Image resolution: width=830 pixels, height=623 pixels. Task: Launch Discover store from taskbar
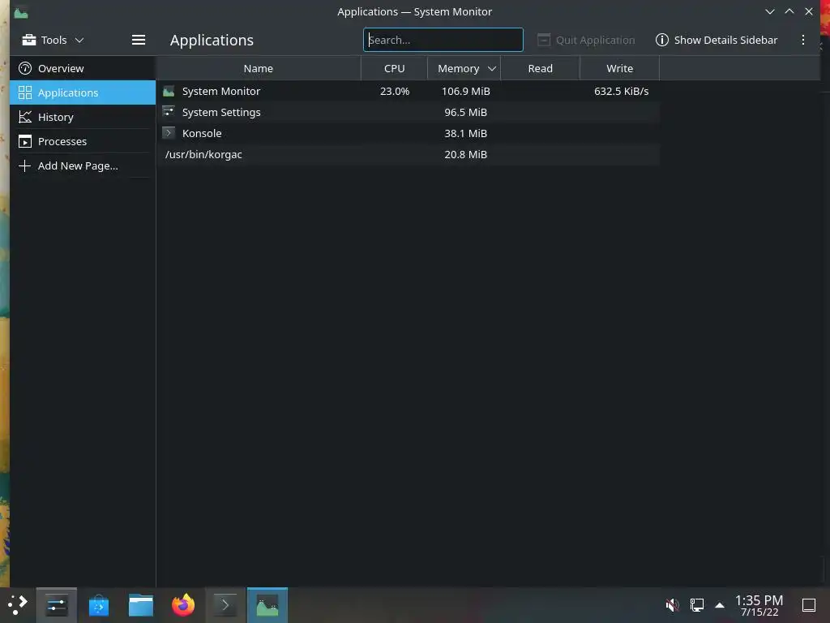tap(98, 605)
